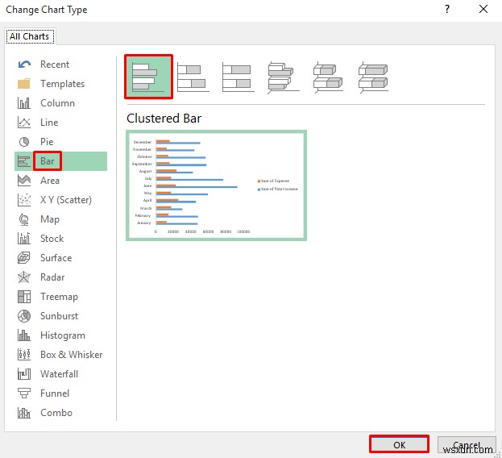Image resolution: width=502 pixels, height=458 pixels.
Task: Choose the Area label in chart list
Action: point(50,181)
